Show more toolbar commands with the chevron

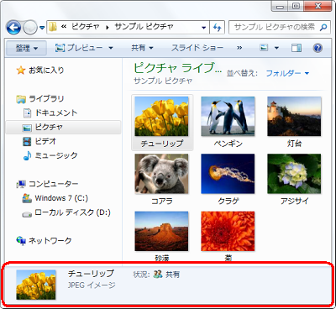pos(239,48)
